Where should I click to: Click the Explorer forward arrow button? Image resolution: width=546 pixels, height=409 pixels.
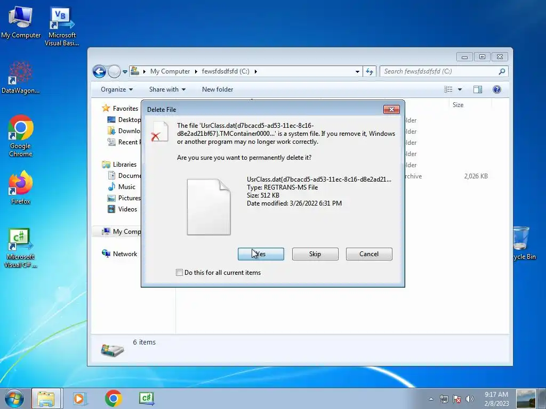pos(114,72)
